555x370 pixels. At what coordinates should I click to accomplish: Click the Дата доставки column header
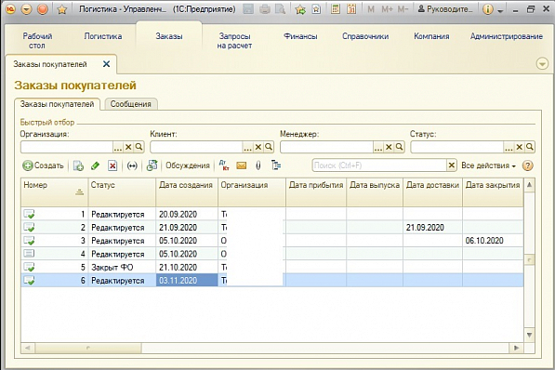tap(432, 192)
